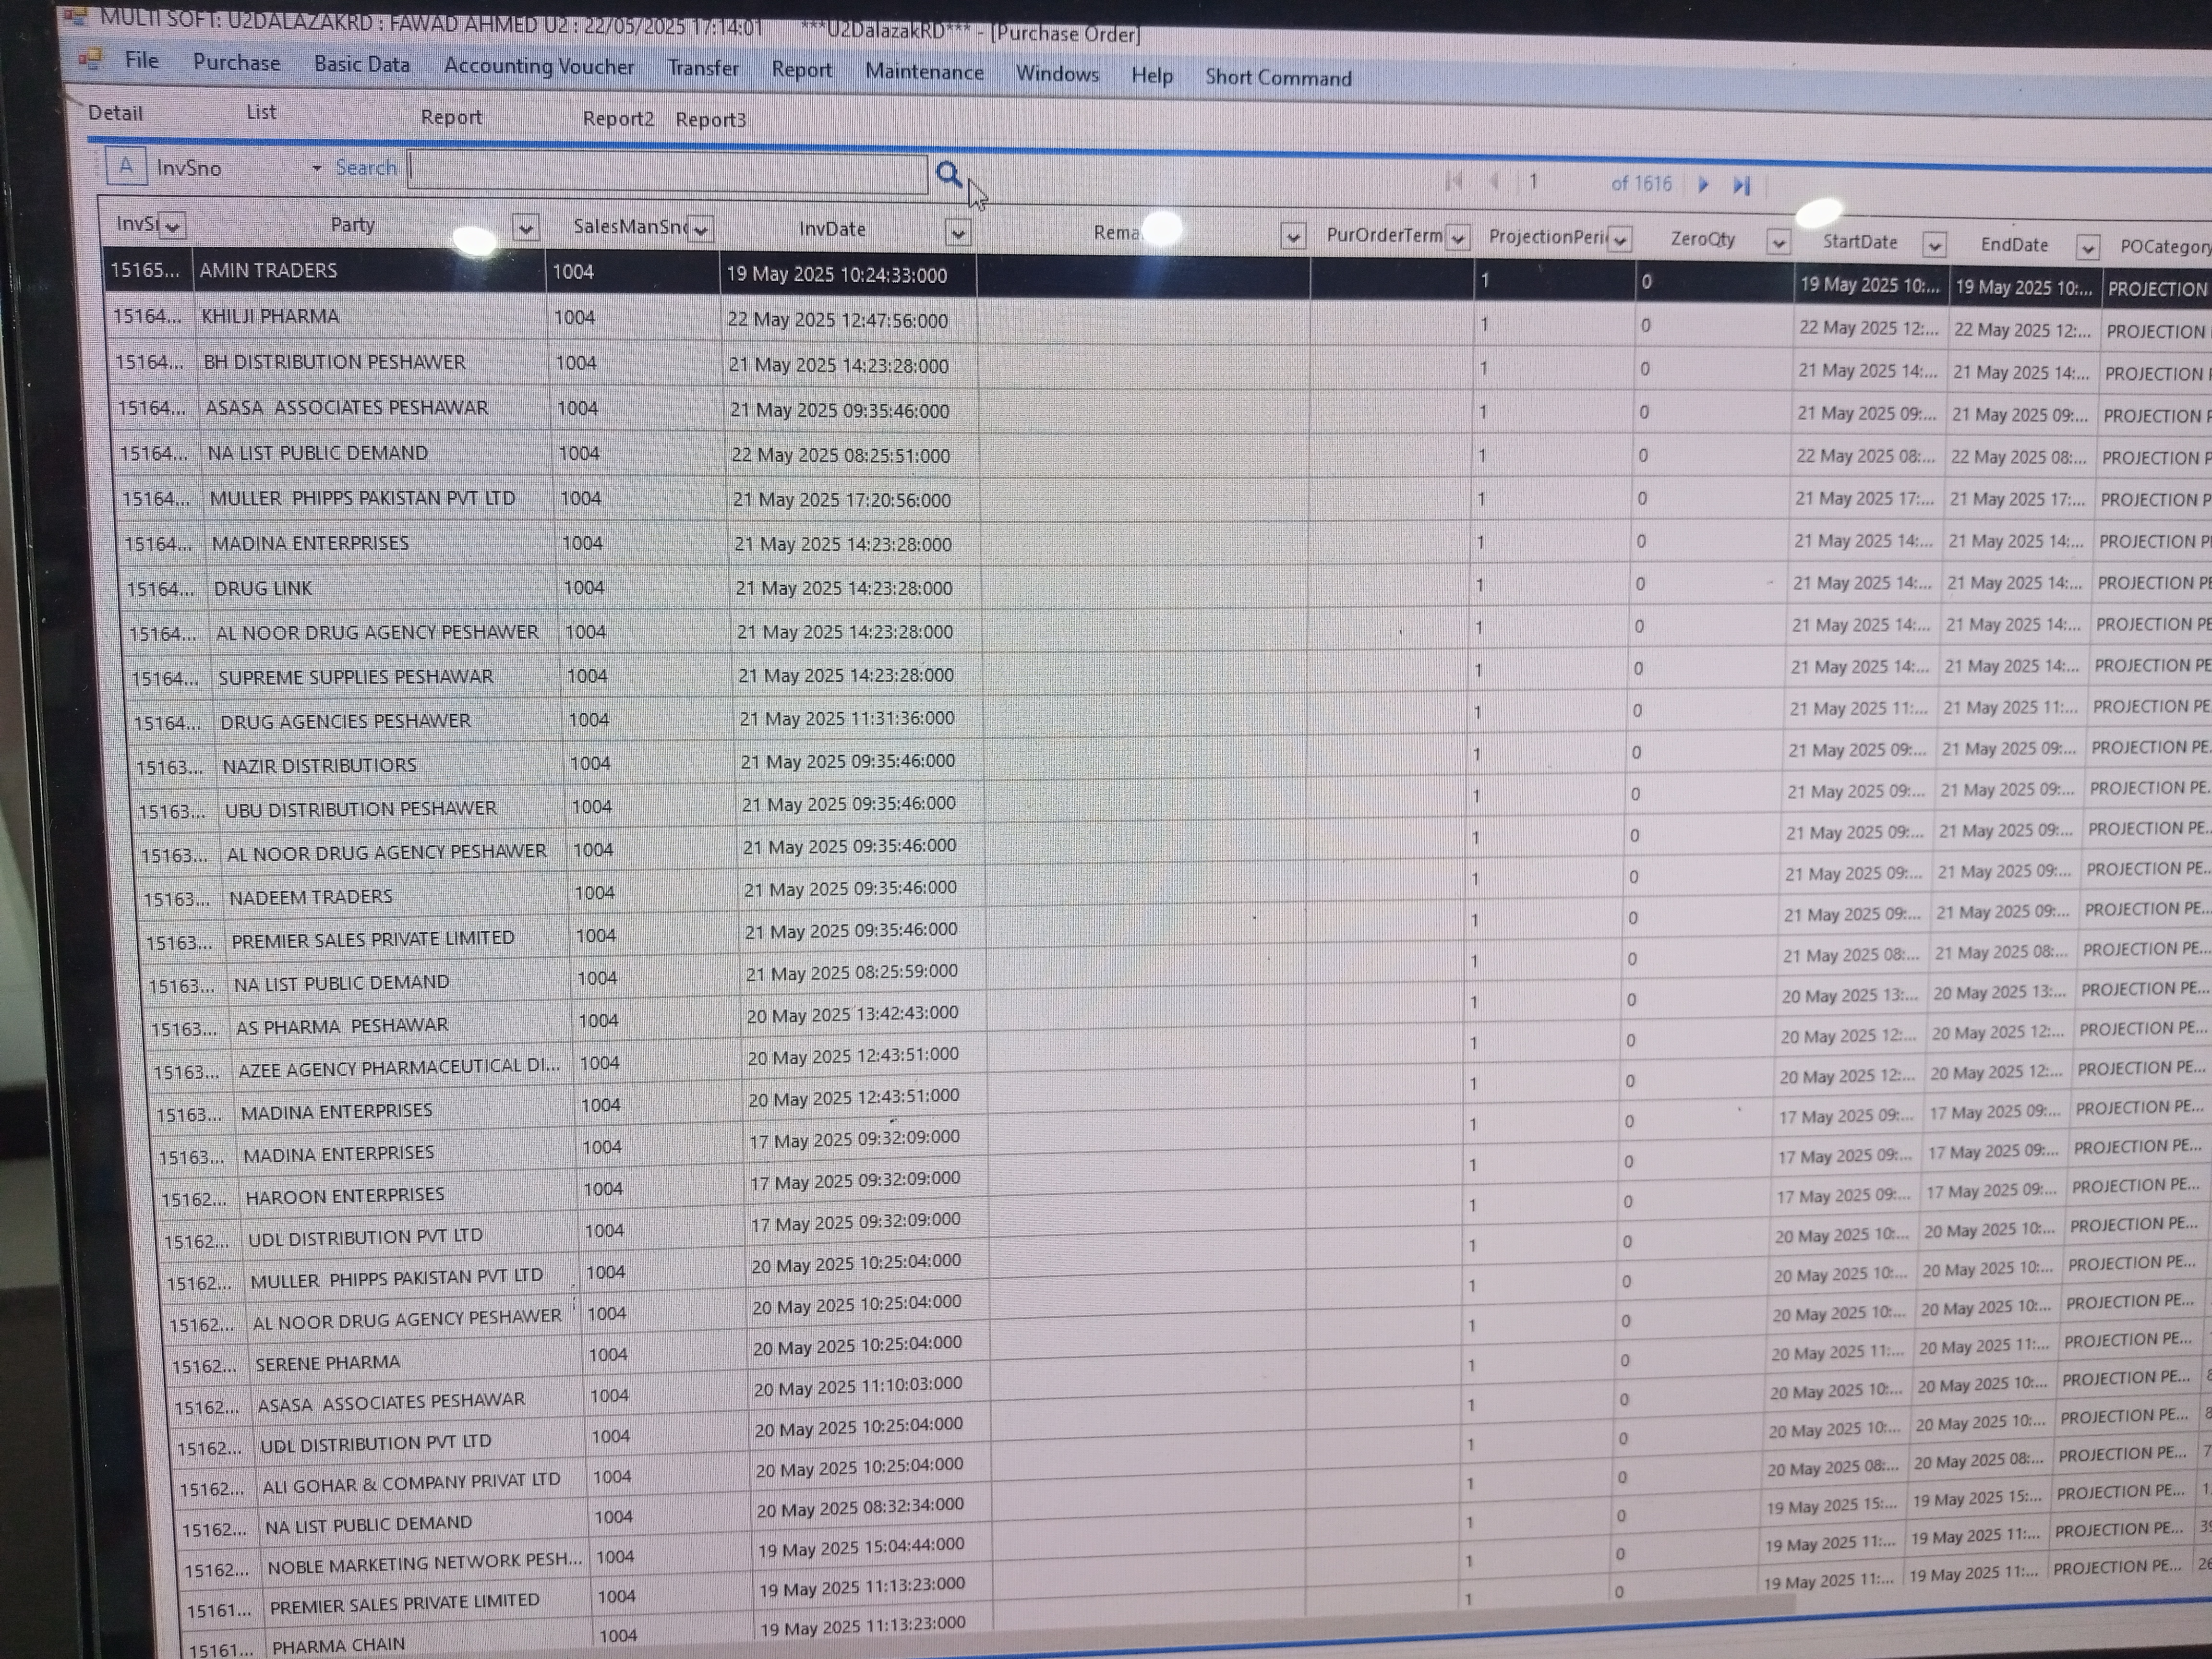This screenshot has width=2212, height=1659.
Task: Jump to last record navigation icon
Action: (1741, 185)
